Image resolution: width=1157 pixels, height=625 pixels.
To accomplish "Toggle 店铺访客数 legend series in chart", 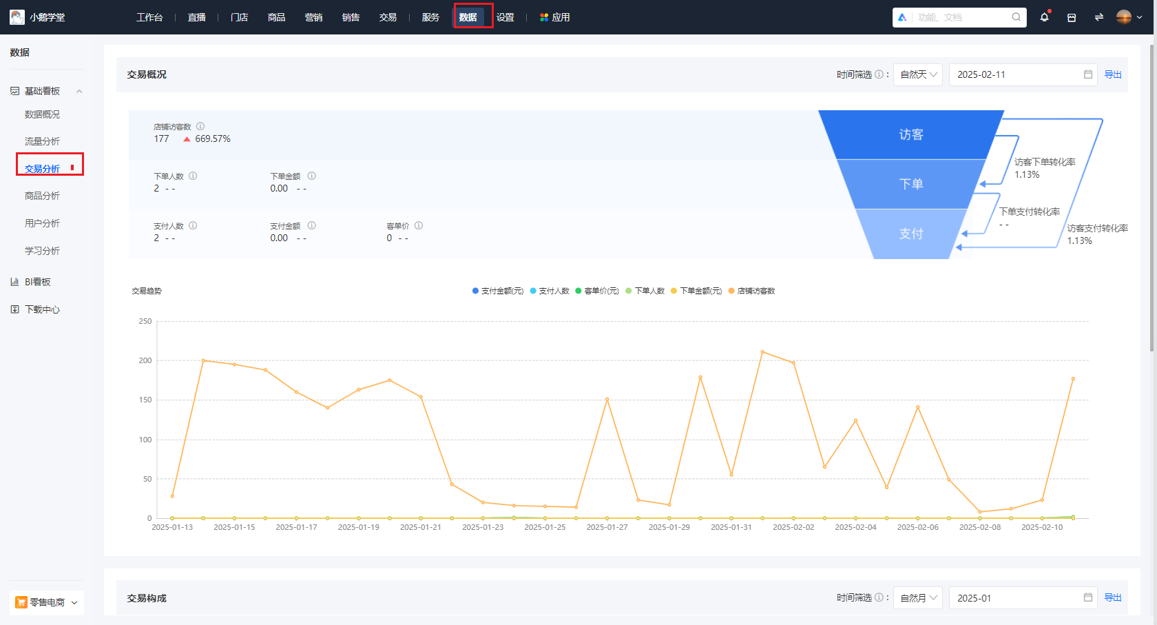I will [752, 291].
